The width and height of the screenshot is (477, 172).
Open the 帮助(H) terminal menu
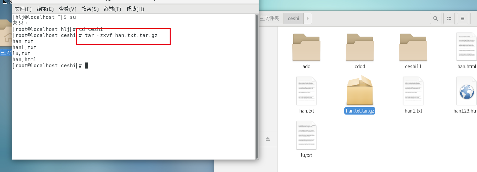click(135, 9)
